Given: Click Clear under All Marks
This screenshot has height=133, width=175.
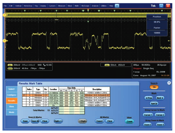Looking at the screenshot, I should point(110,121).
